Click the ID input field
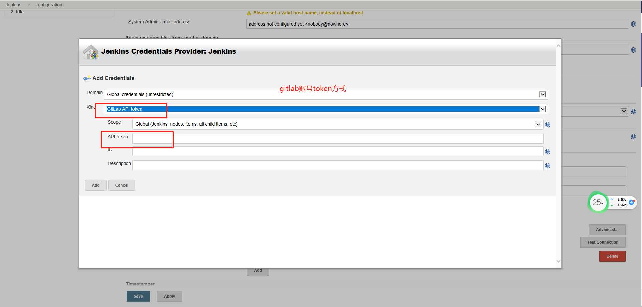This screenshot has width=642, height=307. click(x=338, y=151)
